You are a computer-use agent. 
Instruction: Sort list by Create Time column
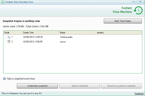[x=40, y=33]
